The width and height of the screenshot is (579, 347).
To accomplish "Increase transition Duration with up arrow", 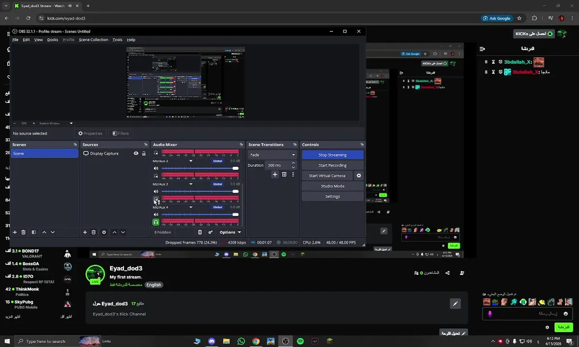I will coord(293,163).
